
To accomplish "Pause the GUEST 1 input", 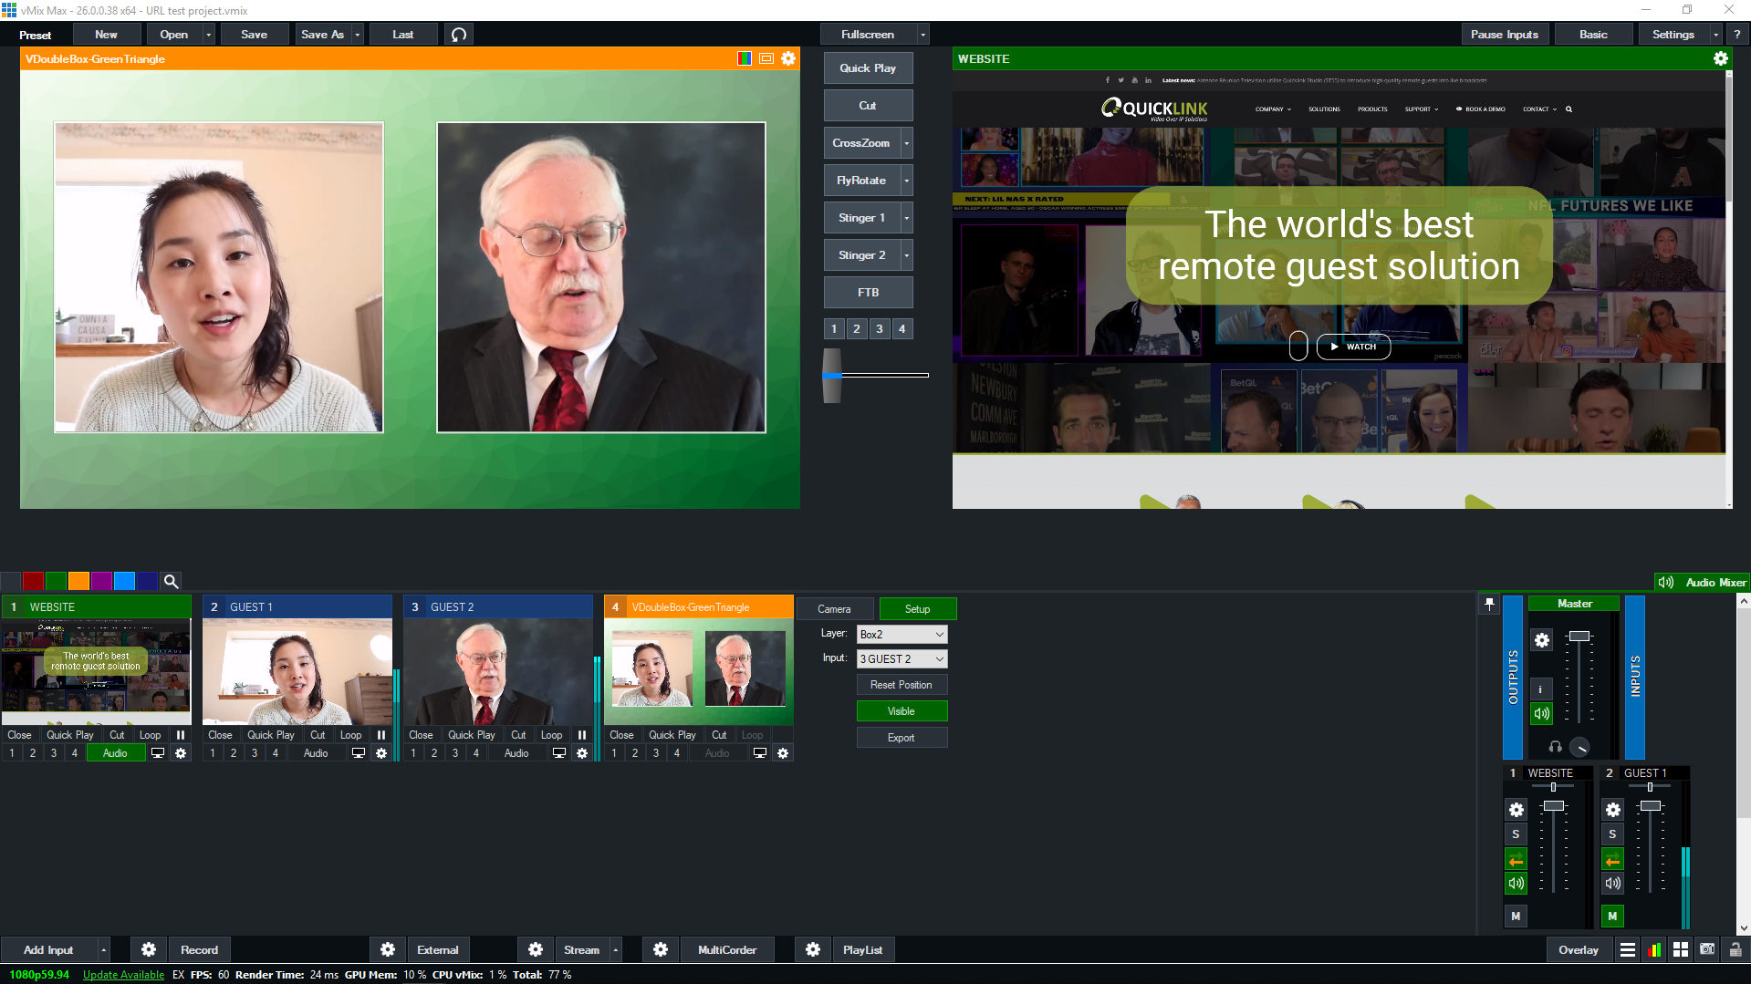I will 381,735.
